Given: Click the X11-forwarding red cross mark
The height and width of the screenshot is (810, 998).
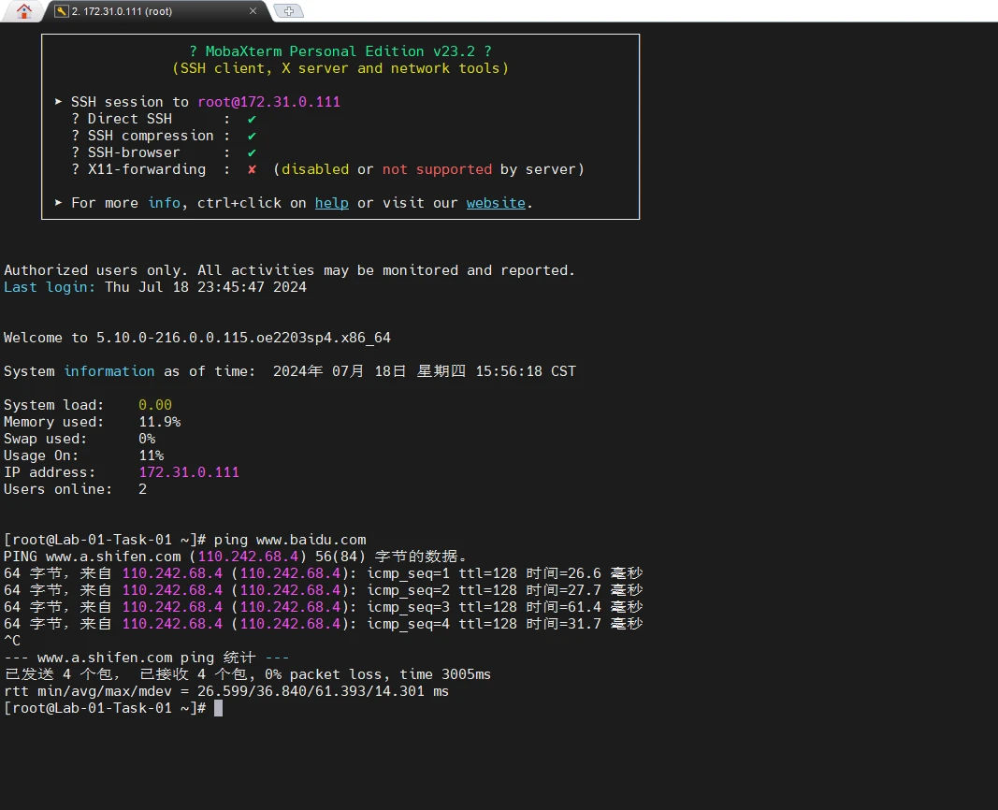Looking at the screenshot, I should click(x=252, y=169).
